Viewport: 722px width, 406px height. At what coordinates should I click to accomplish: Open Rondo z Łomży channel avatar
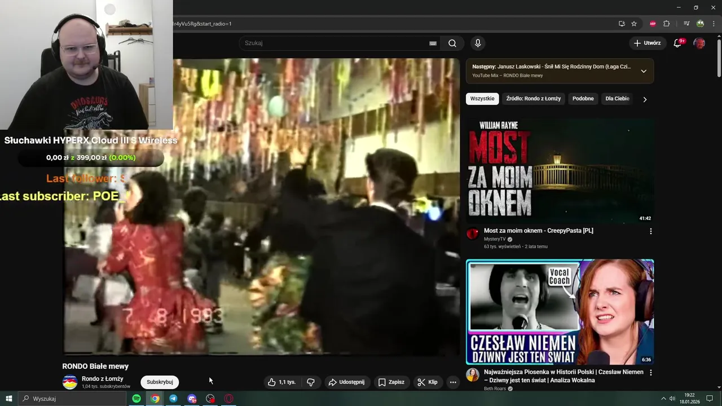pos(70,382)
